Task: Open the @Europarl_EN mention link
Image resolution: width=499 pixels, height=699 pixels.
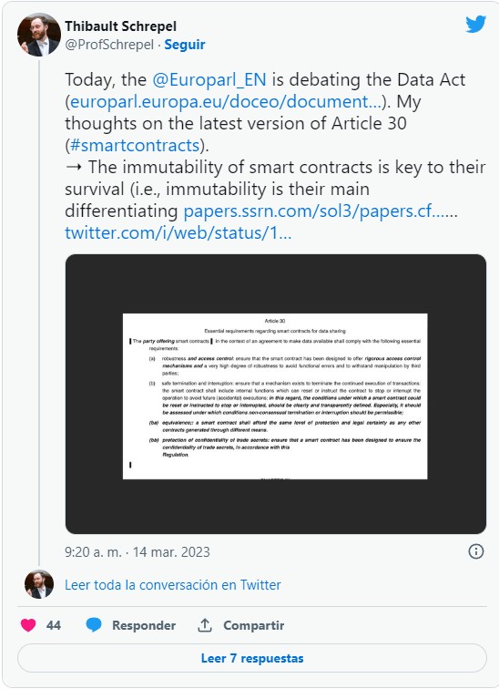Action: [x=209, y=80]
